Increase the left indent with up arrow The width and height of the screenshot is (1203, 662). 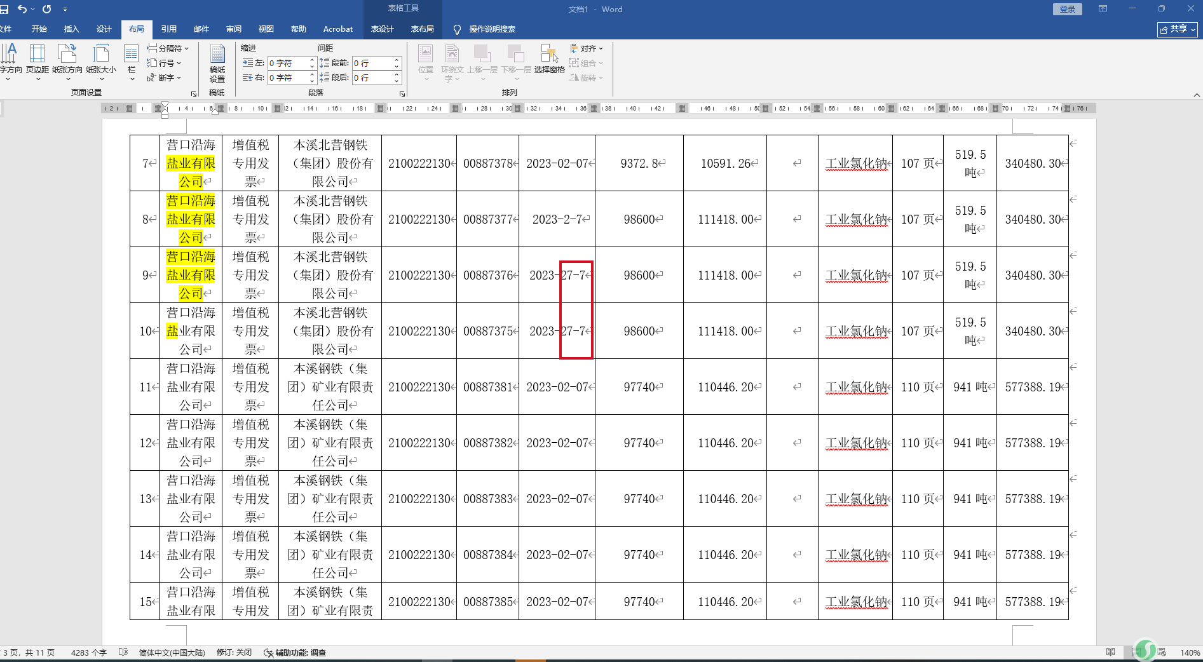[x=312, y=60]
